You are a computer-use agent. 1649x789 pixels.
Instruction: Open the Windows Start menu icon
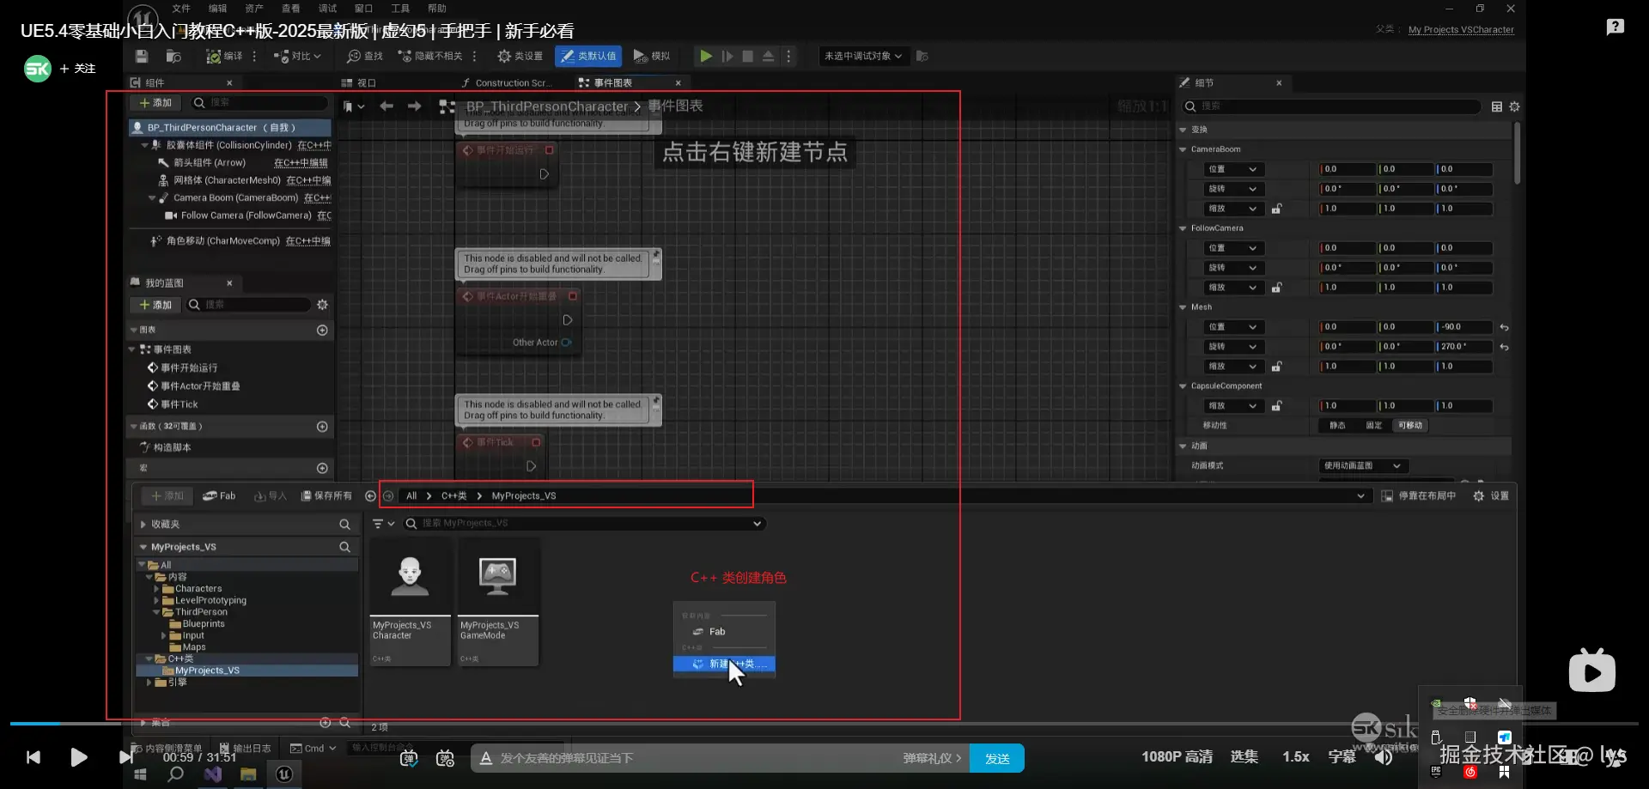(140, 774)
